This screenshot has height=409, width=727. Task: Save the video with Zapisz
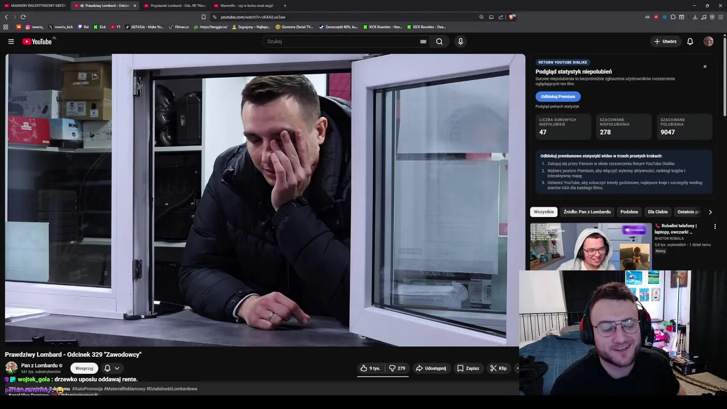469,368
